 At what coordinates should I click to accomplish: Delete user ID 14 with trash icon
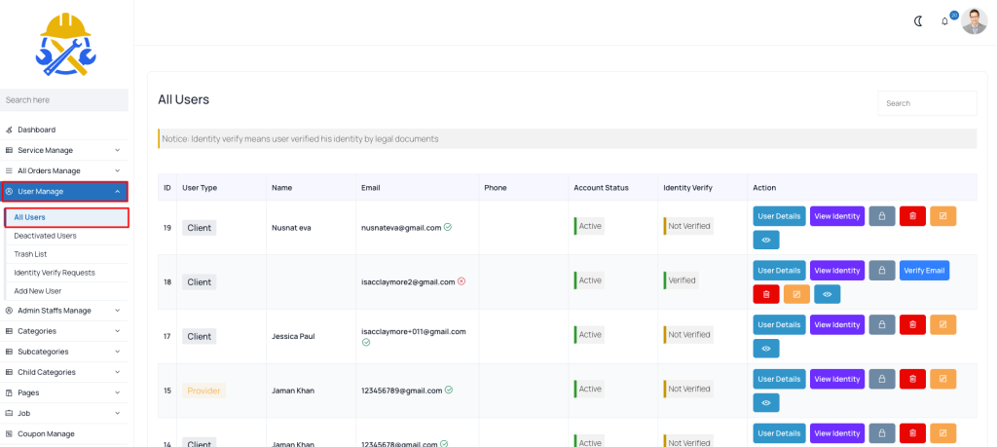pyautogui.click(x=912, y=433)
